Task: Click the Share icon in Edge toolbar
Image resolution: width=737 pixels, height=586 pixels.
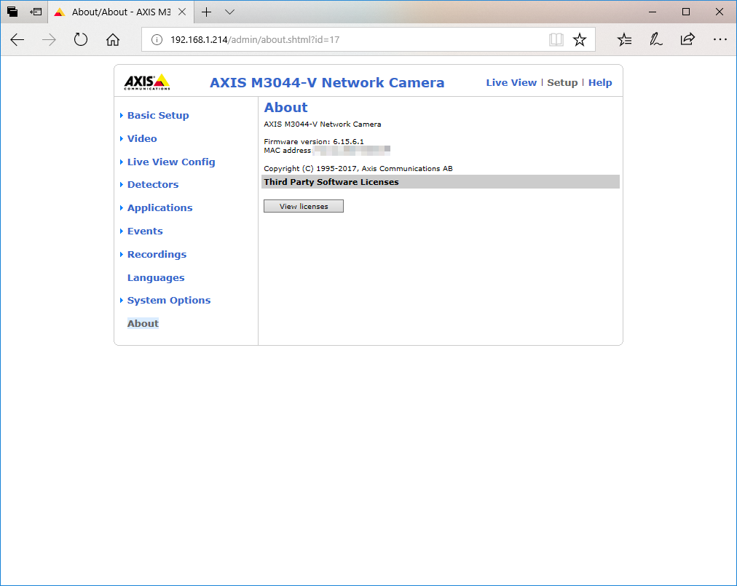Action: tap(687, 39)
